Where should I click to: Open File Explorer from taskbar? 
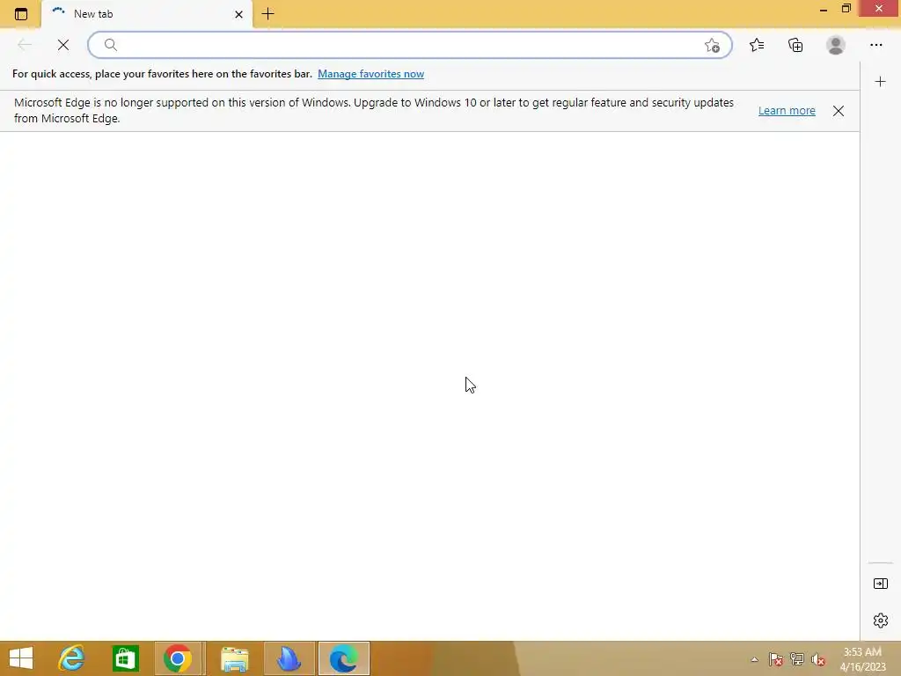tap(234, 658)
